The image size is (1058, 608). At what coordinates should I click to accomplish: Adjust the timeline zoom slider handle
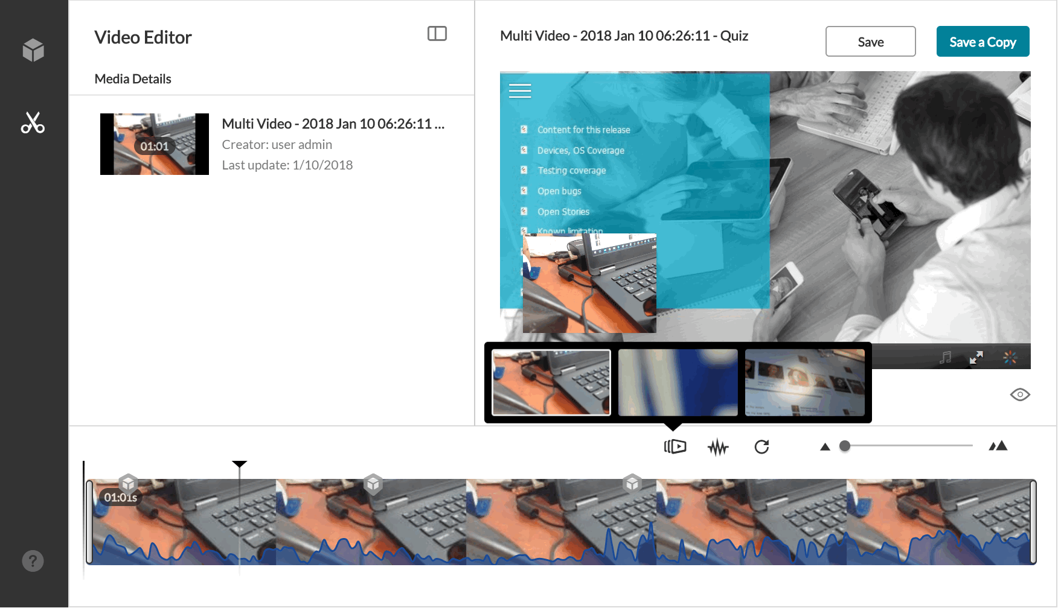845,446
